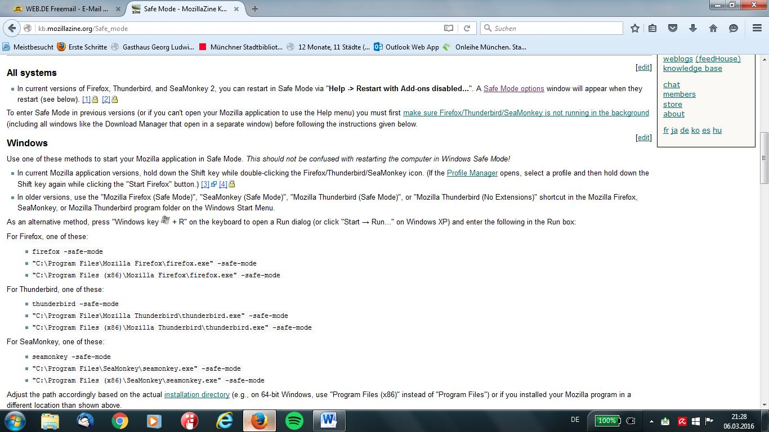Image resolution: width=769 pixels, height=432 pixels.
Task: Open Reader View from the address bar
Action: click(x=449, y=28)
